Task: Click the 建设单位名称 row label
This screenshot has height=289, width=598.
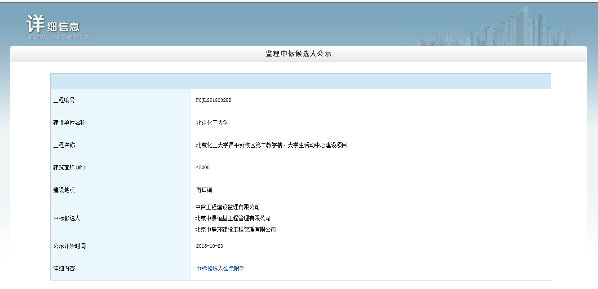Action: (69, 123)
